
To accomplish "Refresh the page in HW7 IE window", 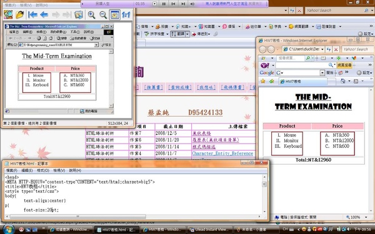I will 329,49.
